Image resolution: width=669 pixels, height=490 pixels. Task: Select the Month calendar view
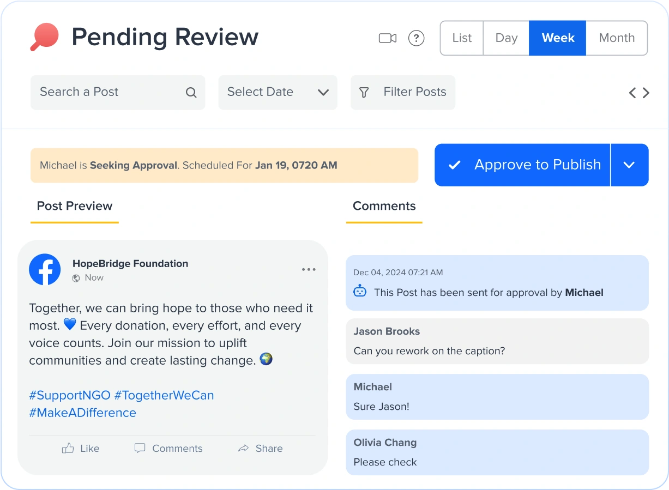point(616,38)
